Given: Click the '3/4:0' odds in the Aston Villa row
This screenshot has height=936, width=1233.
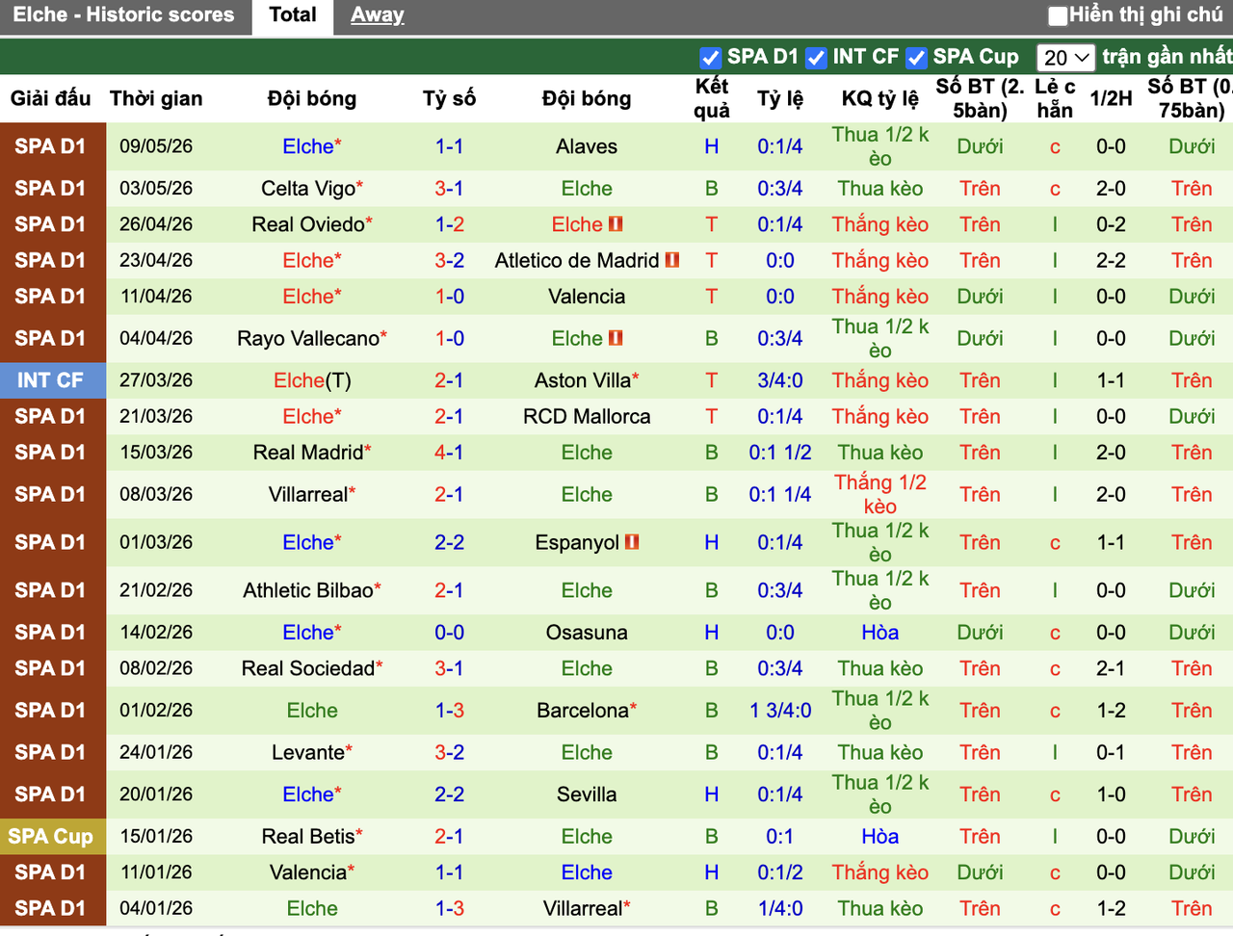Looking at the screenshot, I should click(780, 380).
